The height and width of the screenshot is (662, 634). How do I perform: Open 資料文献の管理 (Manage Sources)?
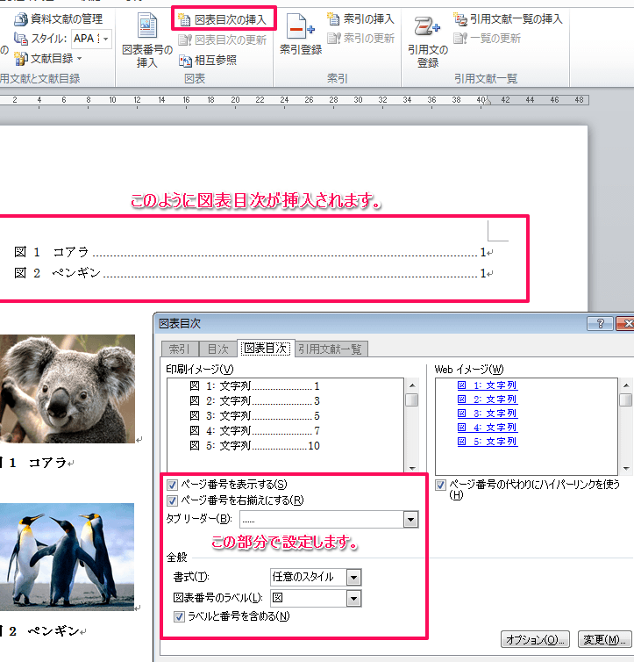click(58, 18)
